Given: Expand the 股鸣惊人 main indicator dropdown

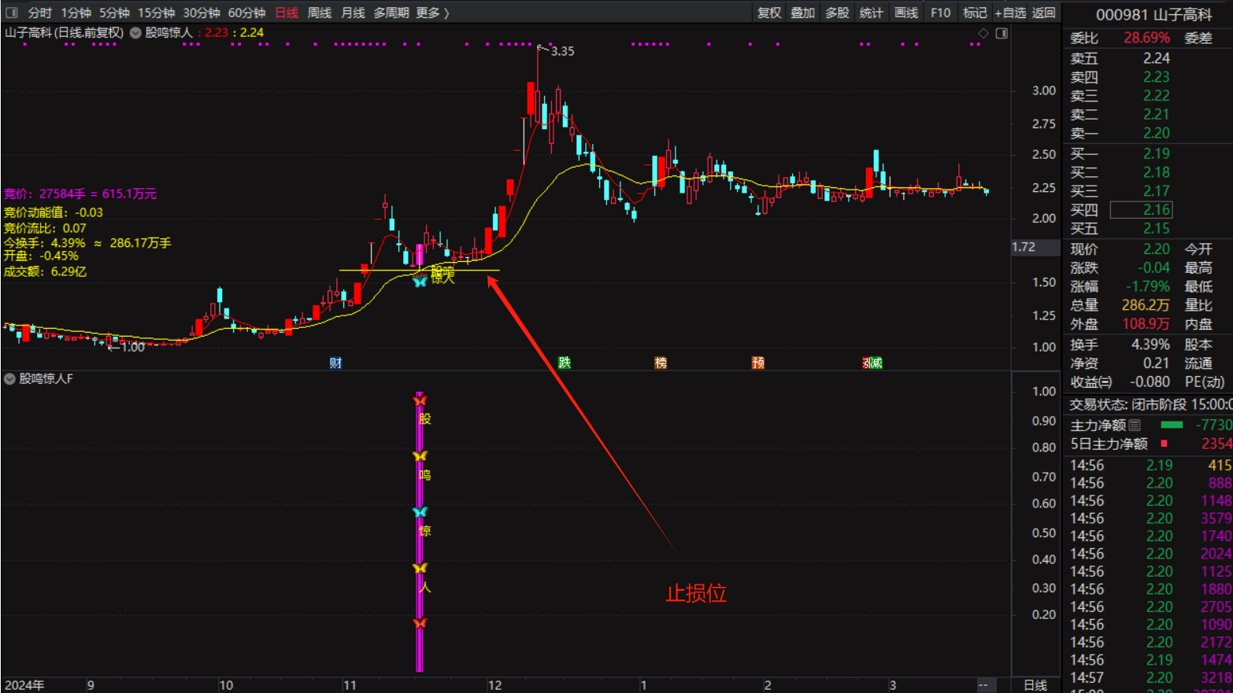Looking at the screenshot, I should click(135, 33).
